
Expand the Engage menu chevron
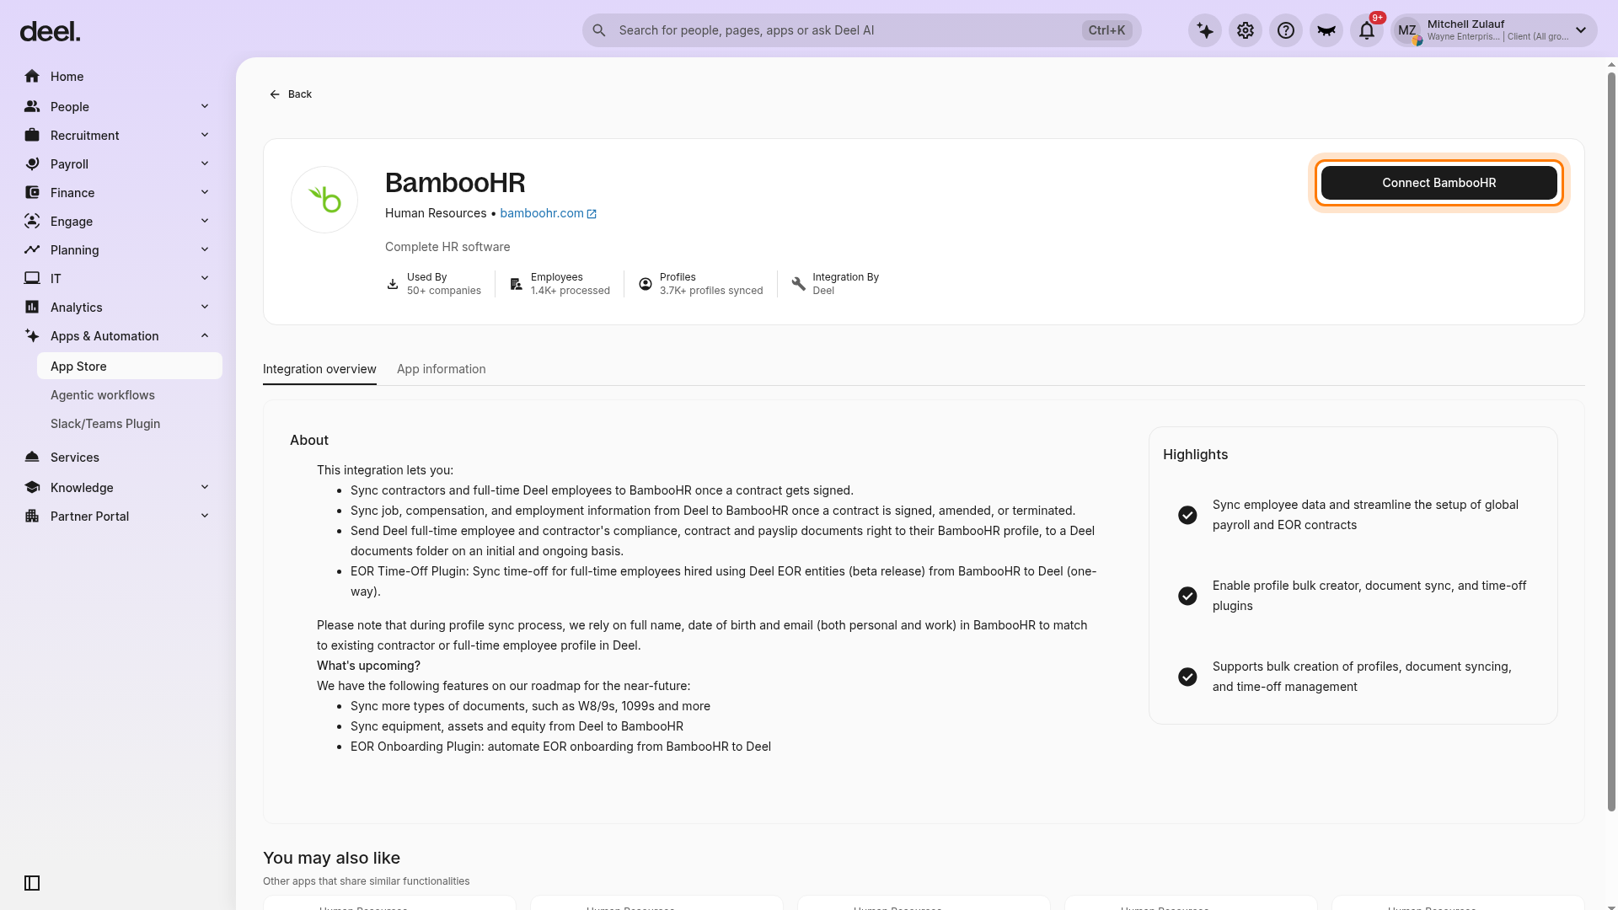(x=205, y=221)
